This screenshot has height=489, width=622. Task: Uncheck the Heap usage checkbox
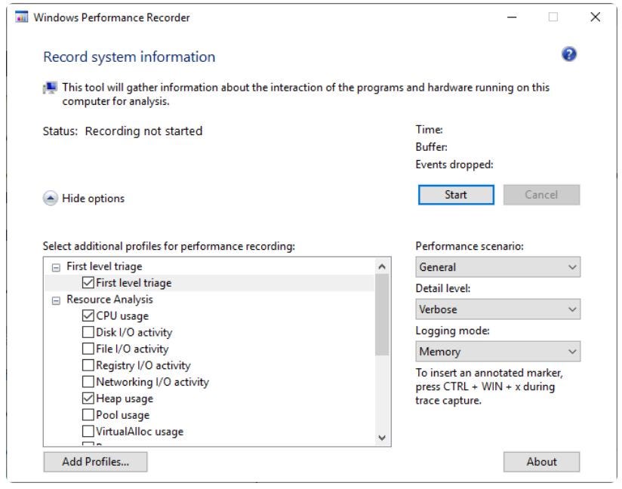[x=88, y=398]
